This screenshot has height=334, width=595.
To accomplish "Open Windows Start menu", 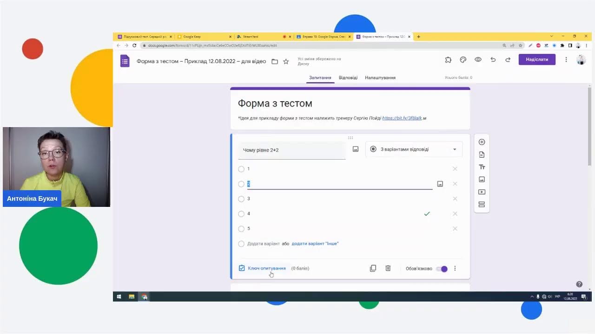I will click(x=119, y=296).
